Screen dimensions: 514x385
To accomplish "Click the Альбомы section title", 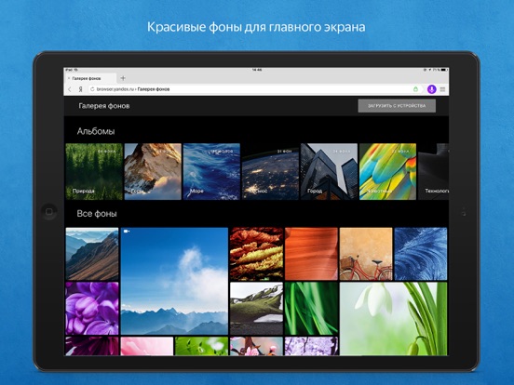I will click(x=96, y=131).
